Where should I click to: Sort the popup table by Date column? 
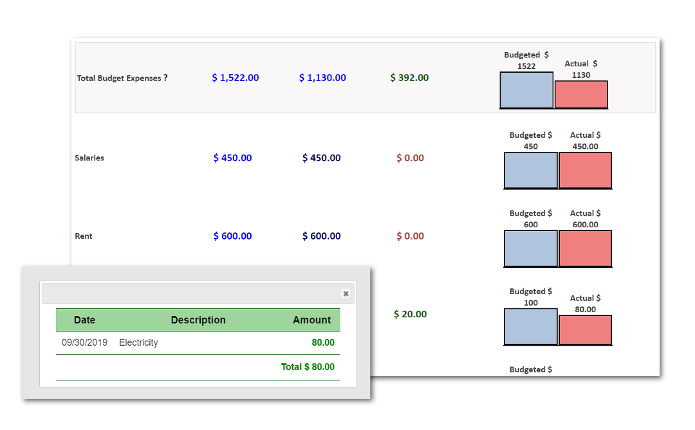(x=84, y=320)
